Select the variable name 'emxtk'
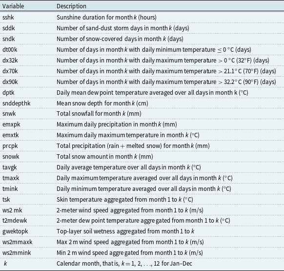This screenshot has height=271, width=284. coord(11,135)
